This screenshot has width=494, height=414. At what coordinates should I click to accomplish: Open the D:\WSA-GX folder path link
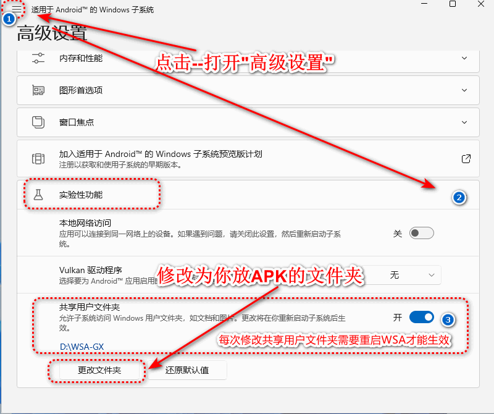pos(82,347)
